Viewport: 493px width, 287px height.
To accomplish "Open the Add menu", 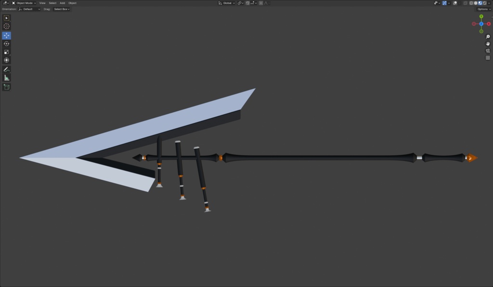I will pos(63,3).
